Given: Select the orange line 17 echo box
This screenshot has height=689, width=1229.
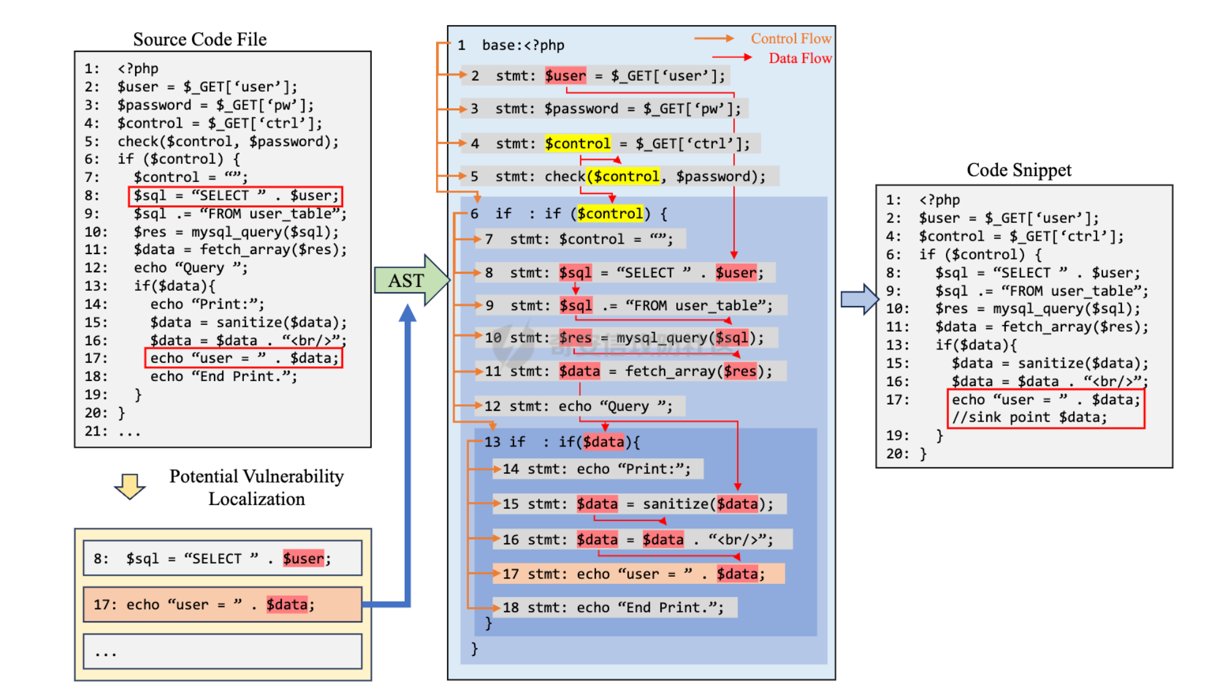Looking at the screenshot, I should [223, 605].
